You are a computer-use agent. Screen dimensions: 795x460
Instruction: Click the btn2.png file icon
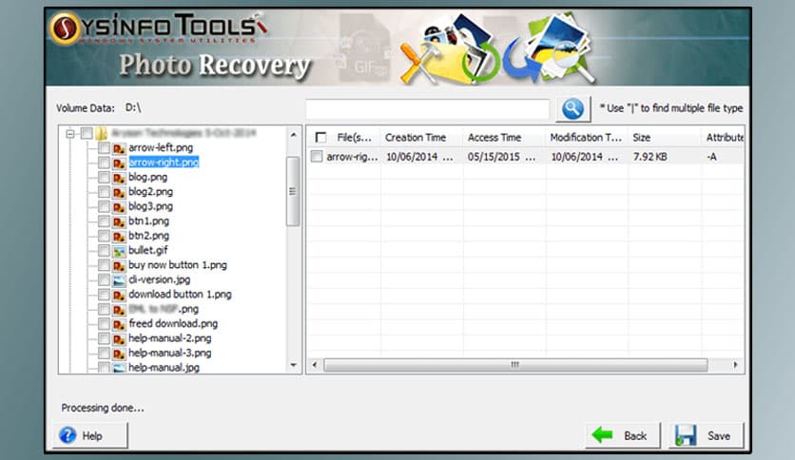coord(119,237)
